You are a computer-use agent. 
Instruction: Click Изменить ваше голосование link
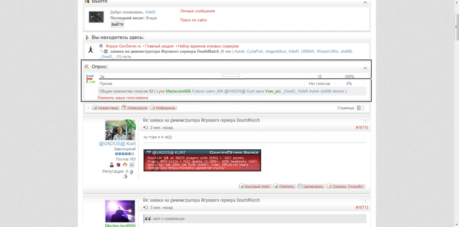pos(123,97)
